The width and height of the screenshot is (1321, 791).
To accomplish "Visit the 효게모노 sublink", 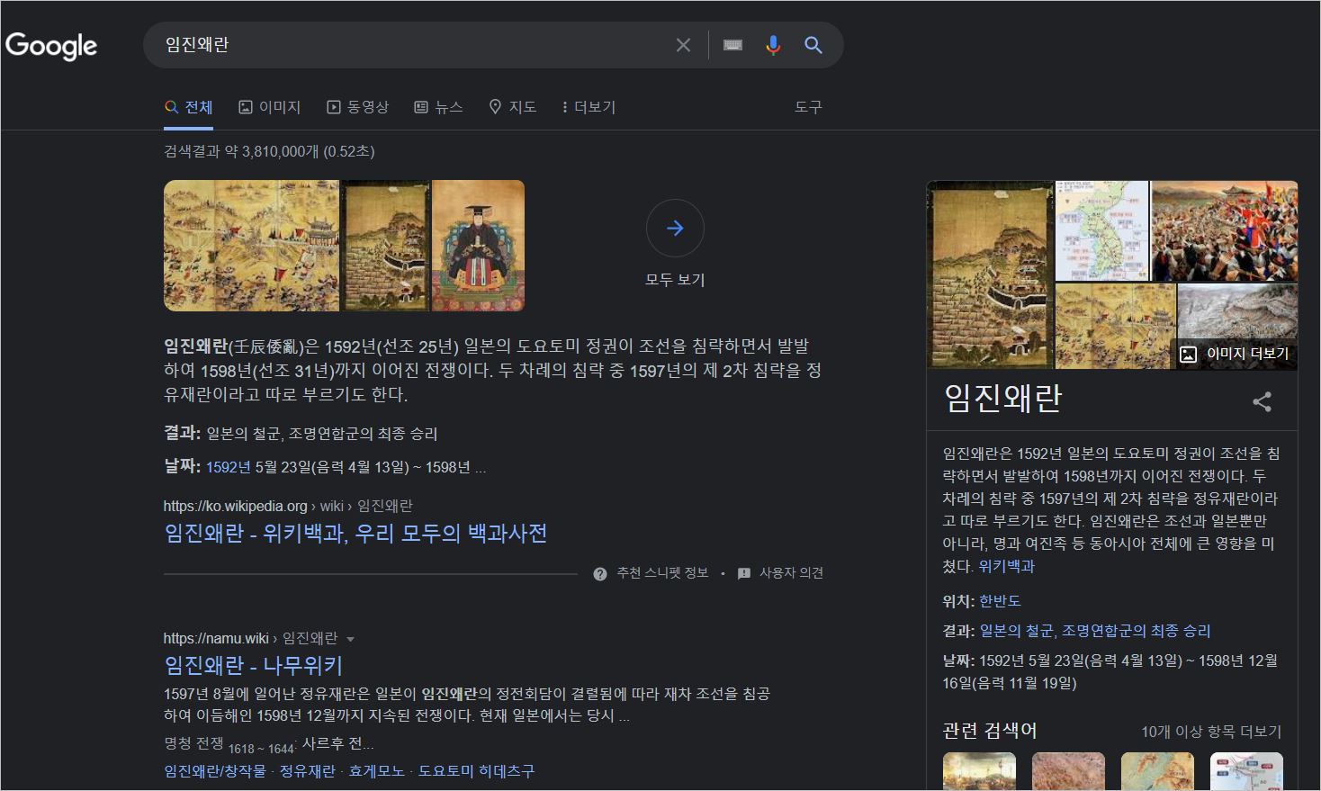I will (x=376, y=771).
